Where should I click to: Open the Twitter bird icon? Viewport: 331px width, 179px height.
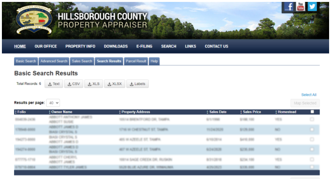point(312,7)
